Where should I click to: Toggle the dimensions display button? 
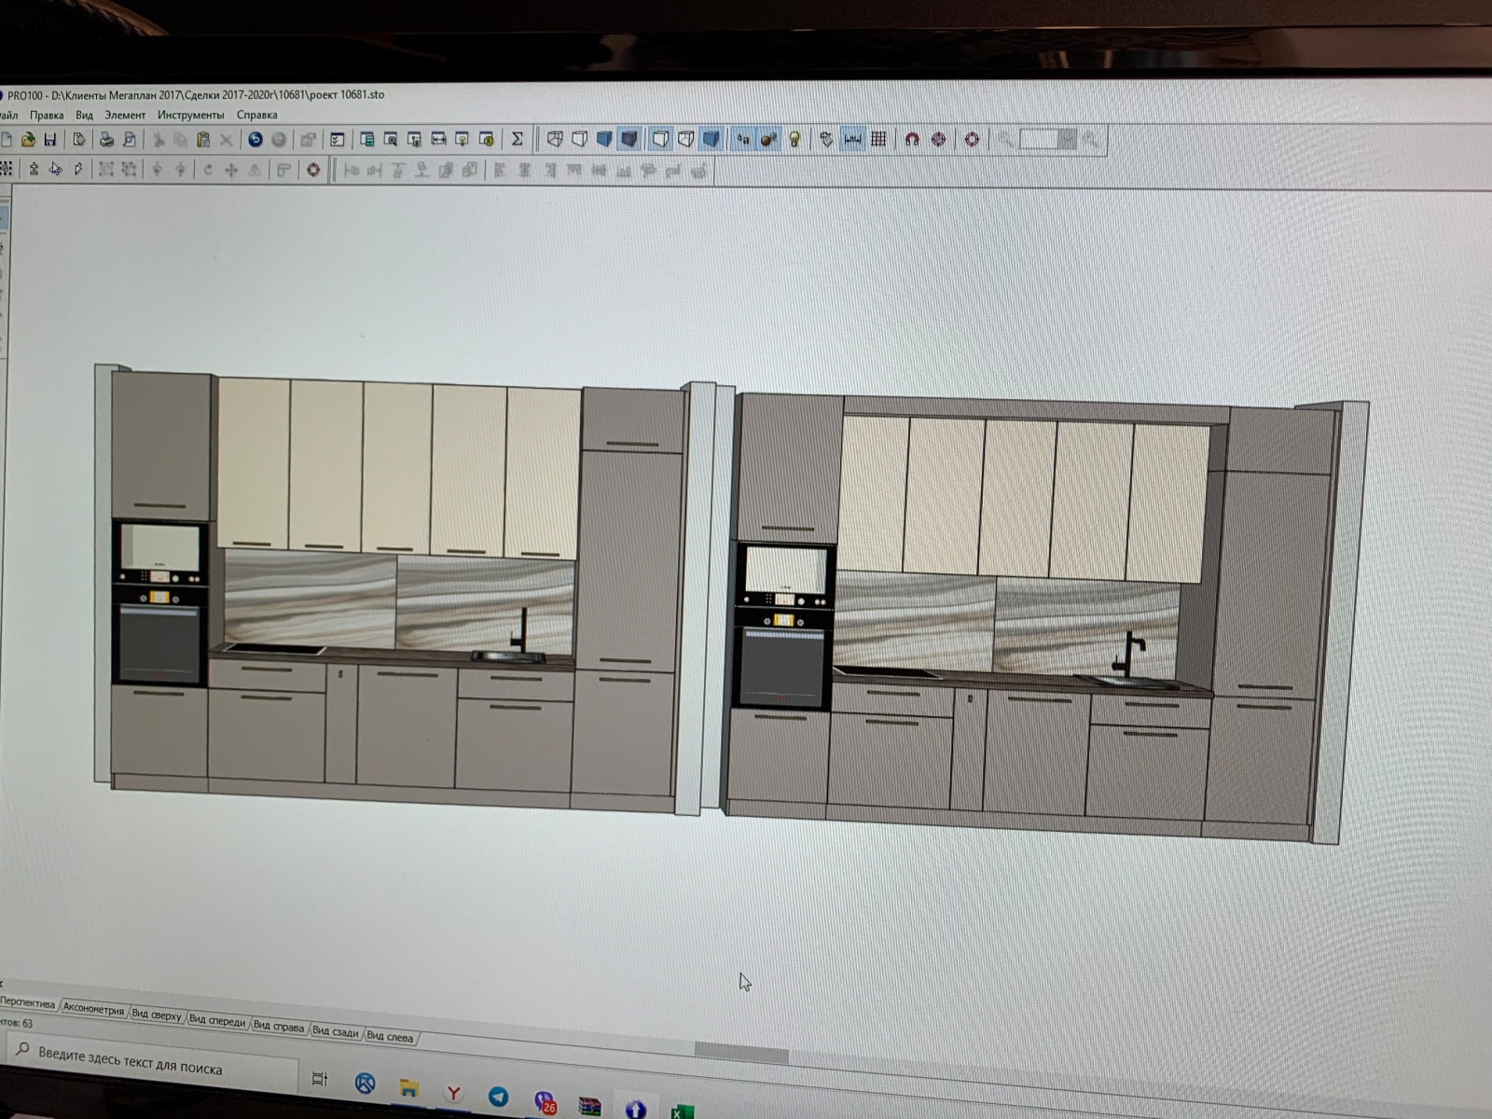click(852, 139)
